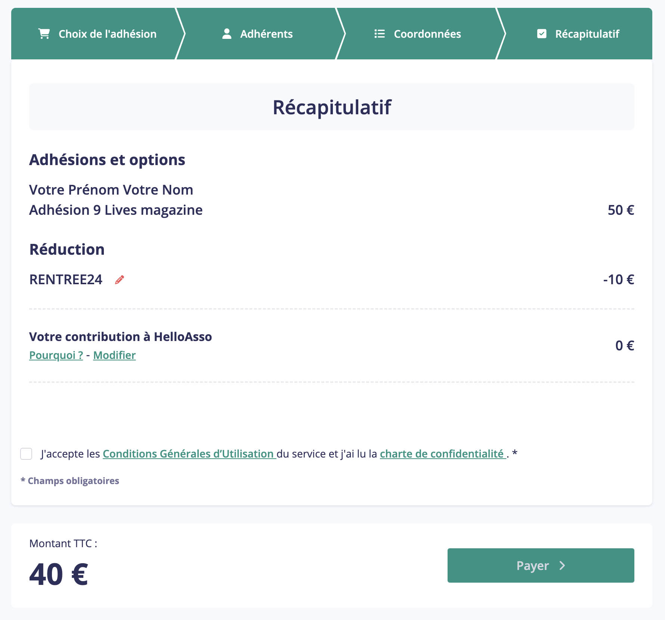Return to the Adhérents step
This screenshot has height=620, width=665.
pos(257,34)
